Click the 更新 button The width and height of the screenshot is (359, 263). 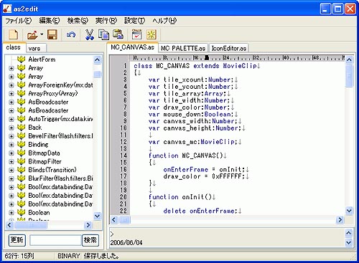pyautogui.click(x=17, y=240)
